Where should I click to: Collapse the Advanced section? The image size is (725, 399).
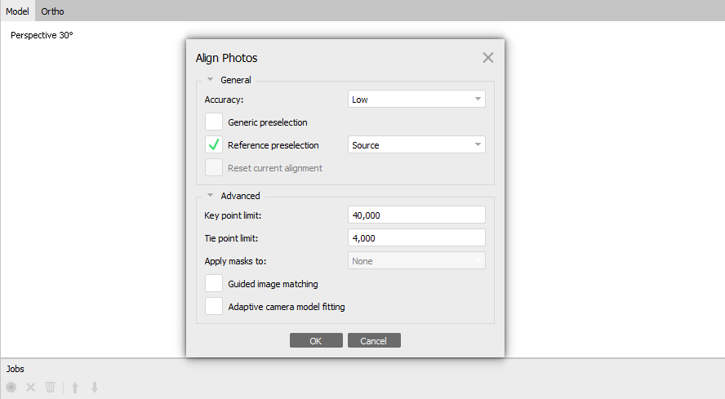[x=211, y=196]
